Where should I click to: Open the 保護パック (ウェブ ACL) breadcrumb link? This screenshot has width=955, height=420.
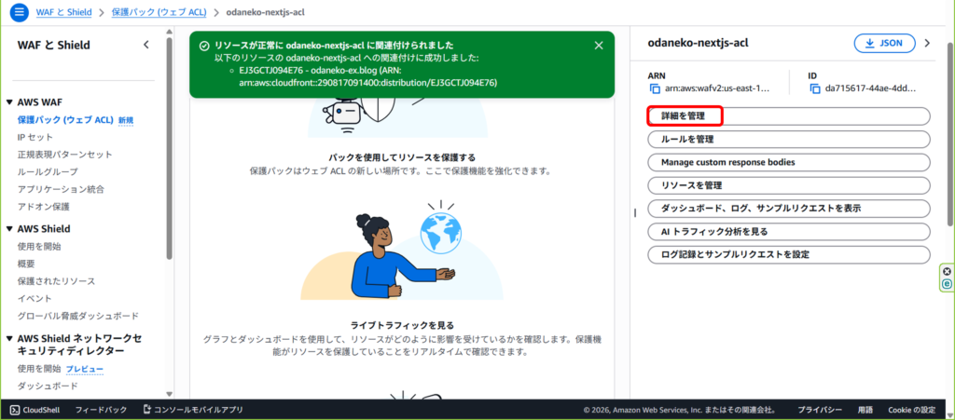[158, 12]
